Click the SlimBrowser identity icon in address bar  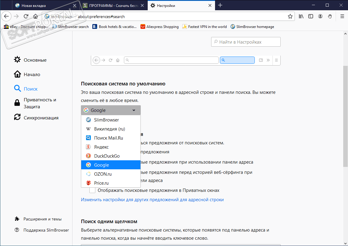[x=47, y=17]
